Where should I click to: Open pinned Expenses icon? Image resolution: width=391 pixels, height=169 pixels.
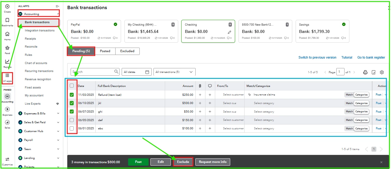[x=7, y=109]
